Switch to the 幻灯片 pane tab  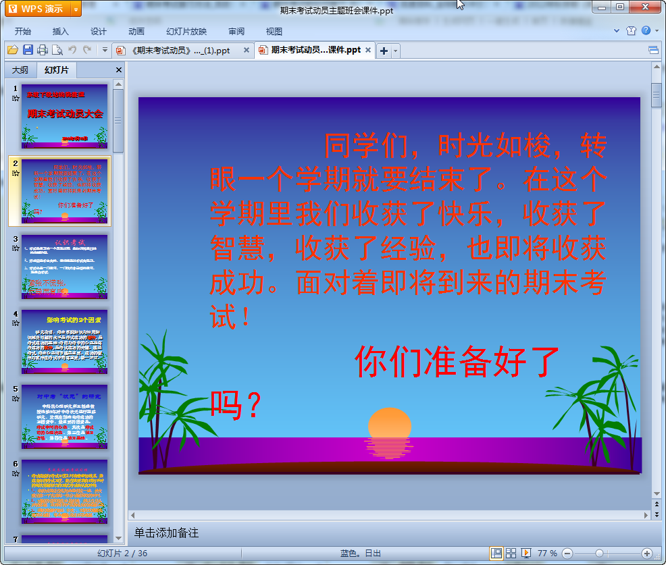(57, 70)
